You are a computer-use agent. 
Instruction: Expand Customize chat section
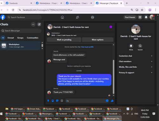pos(135,56)
